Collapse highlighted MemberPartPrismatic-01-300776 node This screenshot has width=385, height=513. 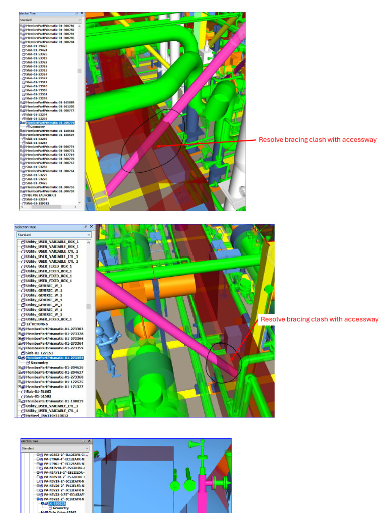coord(20,123)
